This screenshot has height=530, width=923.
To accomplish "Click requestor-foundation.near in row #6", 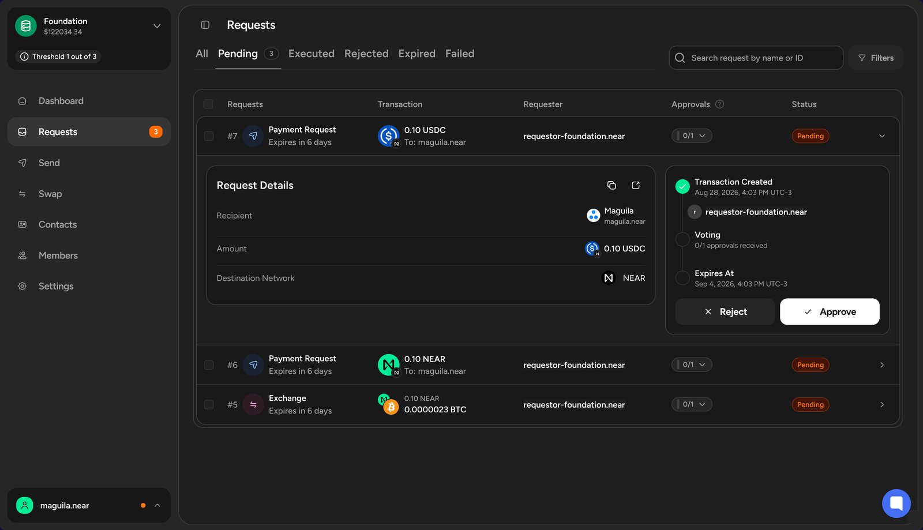I will (574, 365).
